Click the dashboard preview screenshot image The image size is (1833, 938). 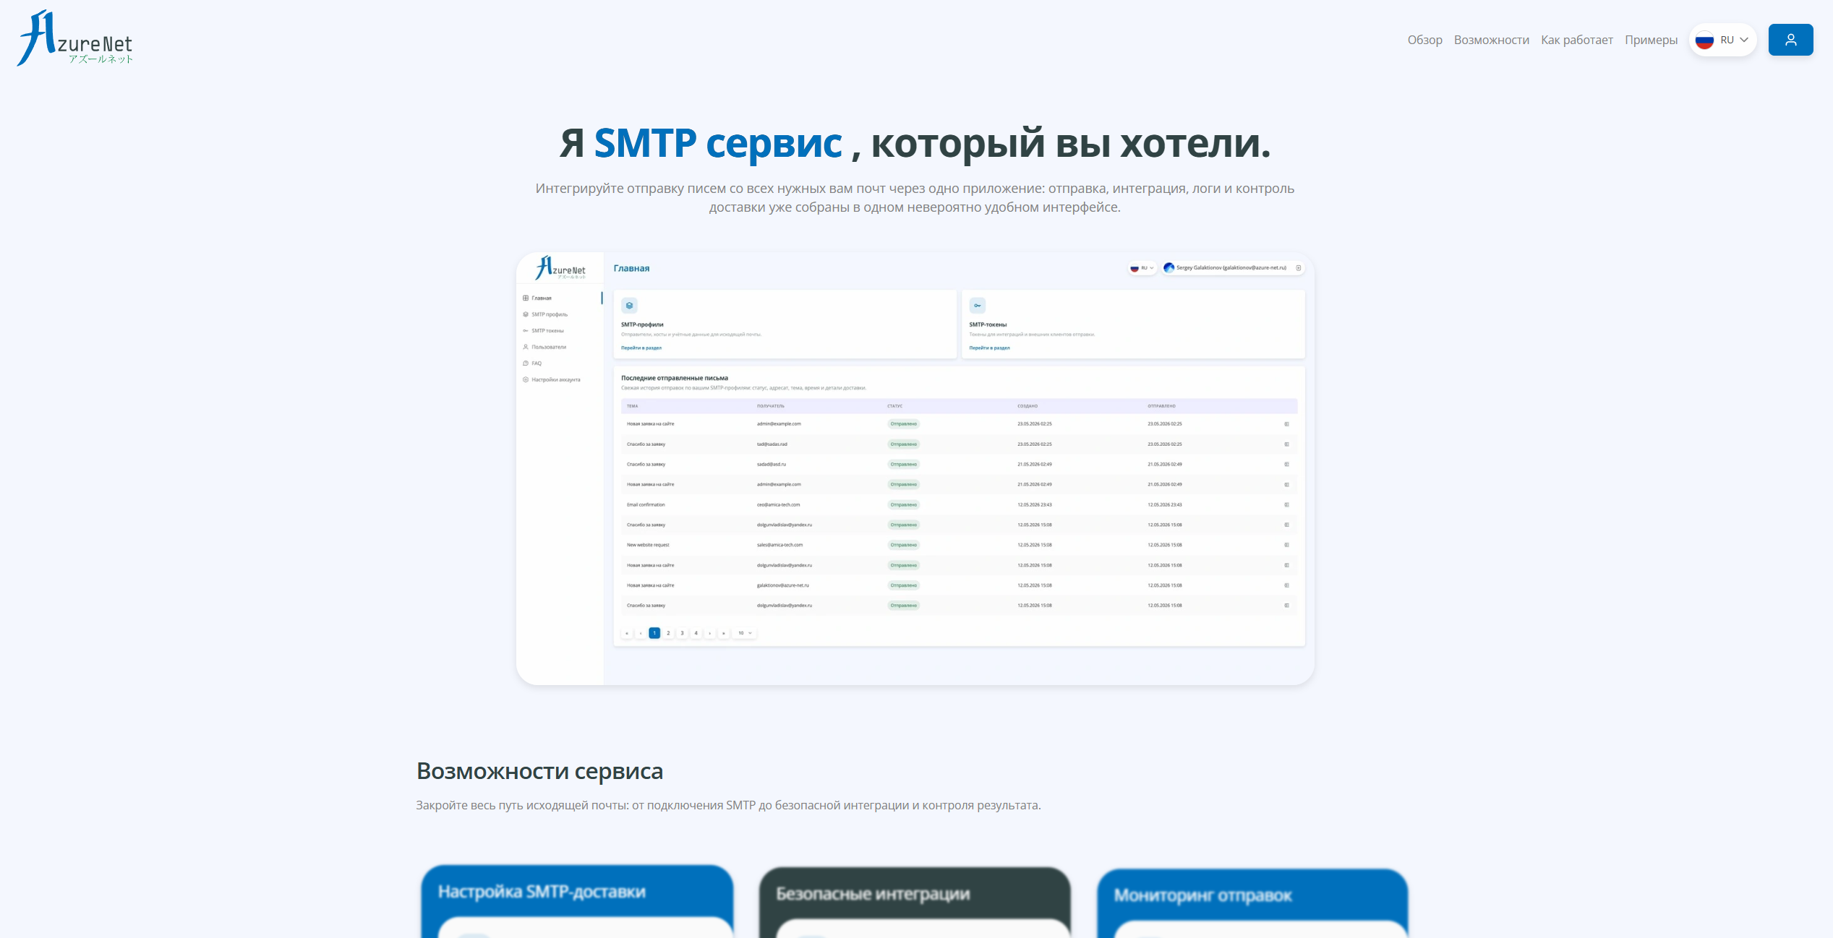coord(915,468)
